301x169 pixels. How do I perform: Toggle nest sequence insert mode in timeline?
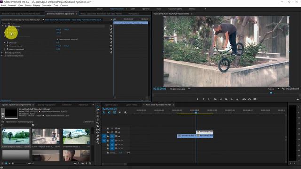tap(104, 113)
